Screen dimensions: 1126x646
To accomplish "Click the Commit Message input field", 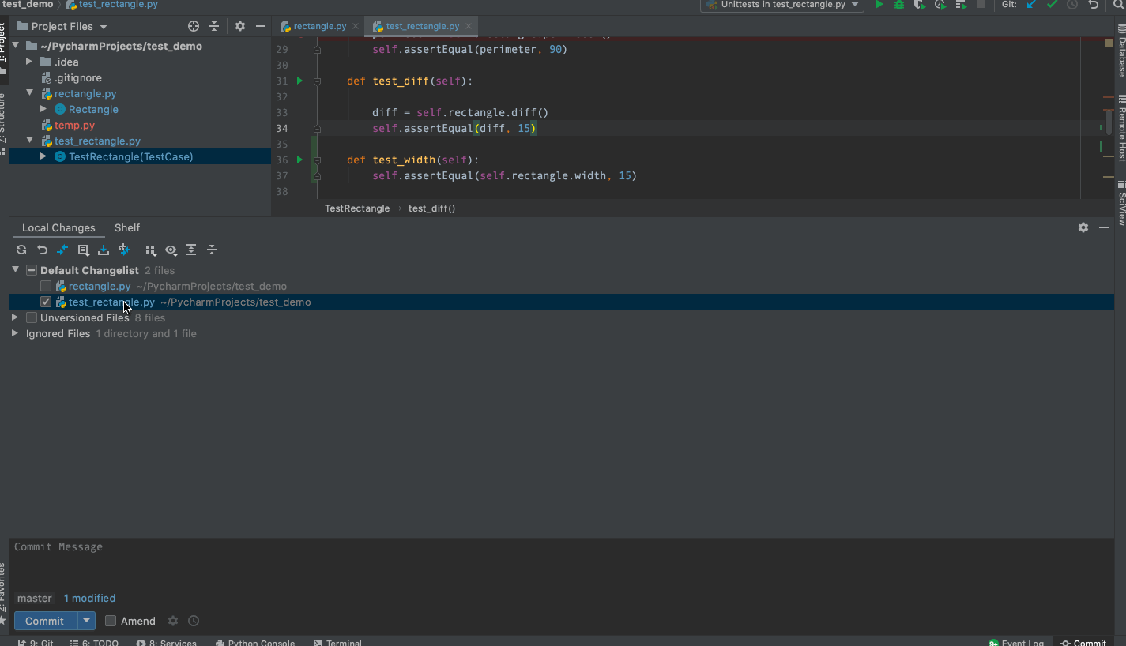I will click(x=562, y=564).
